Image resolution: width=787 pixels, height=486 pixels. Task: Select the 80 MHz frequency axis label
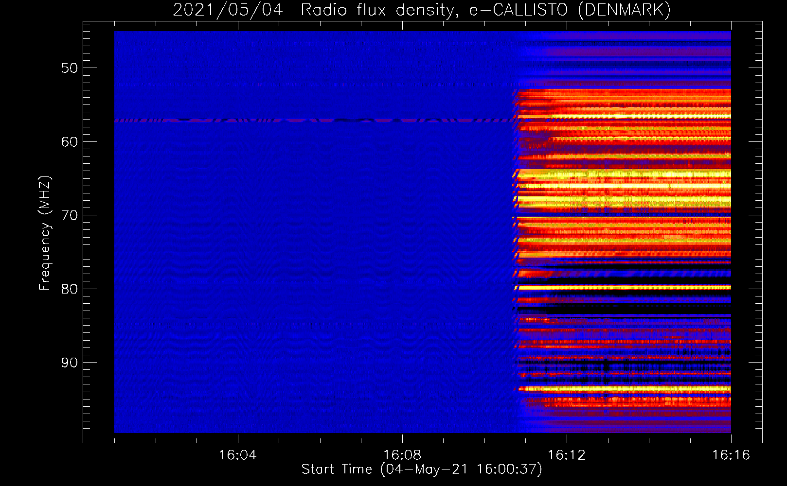coord(70,289)
